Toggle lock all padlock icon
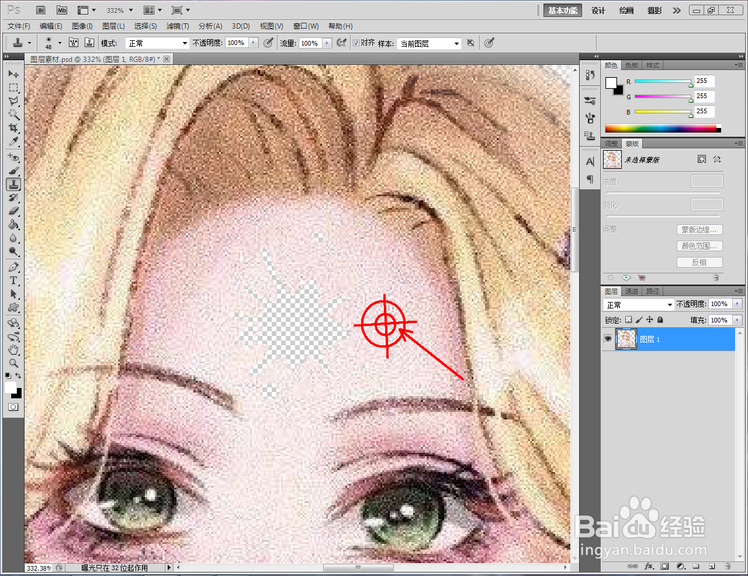 click(x=660, y=320)
